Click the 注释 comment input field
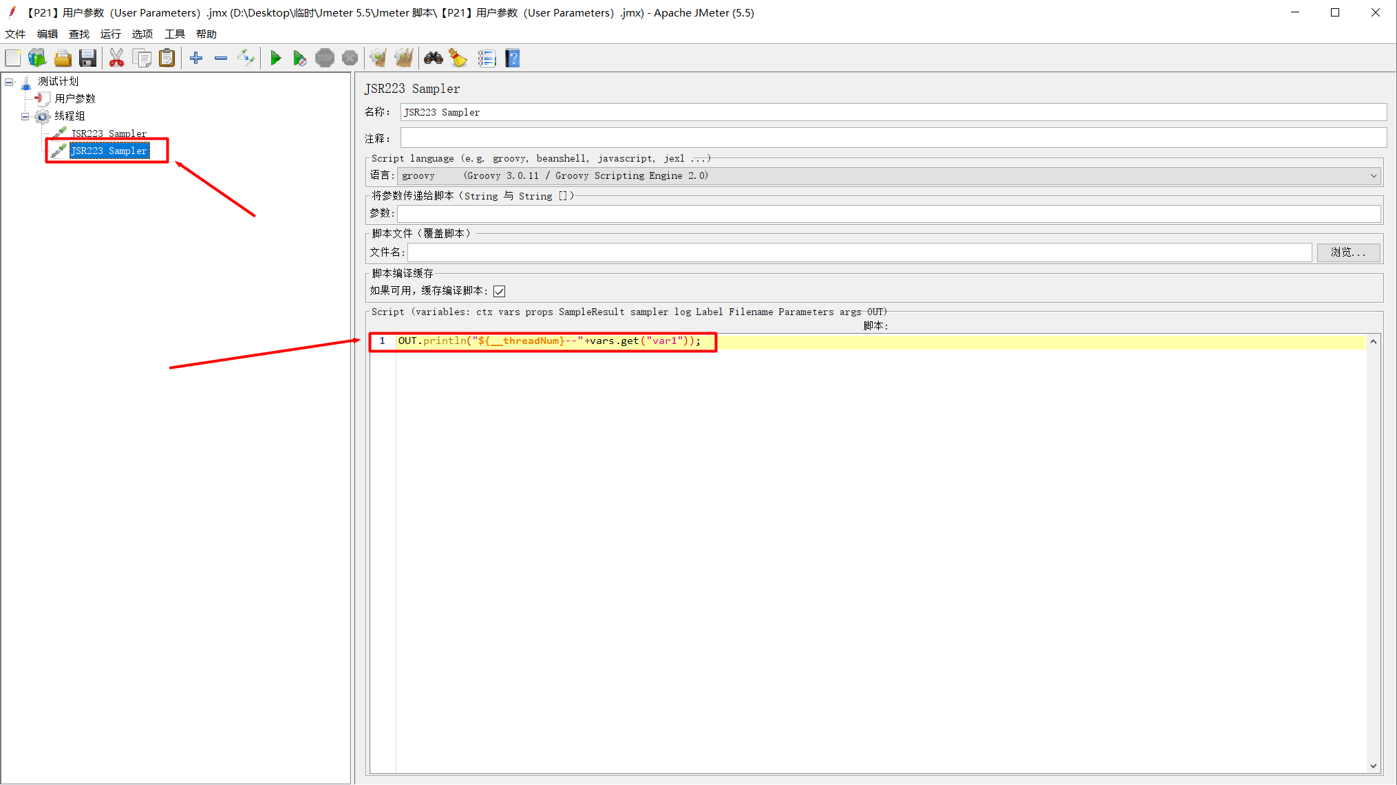This screenshot has height=785, width=1397. (x=893, y=138)
